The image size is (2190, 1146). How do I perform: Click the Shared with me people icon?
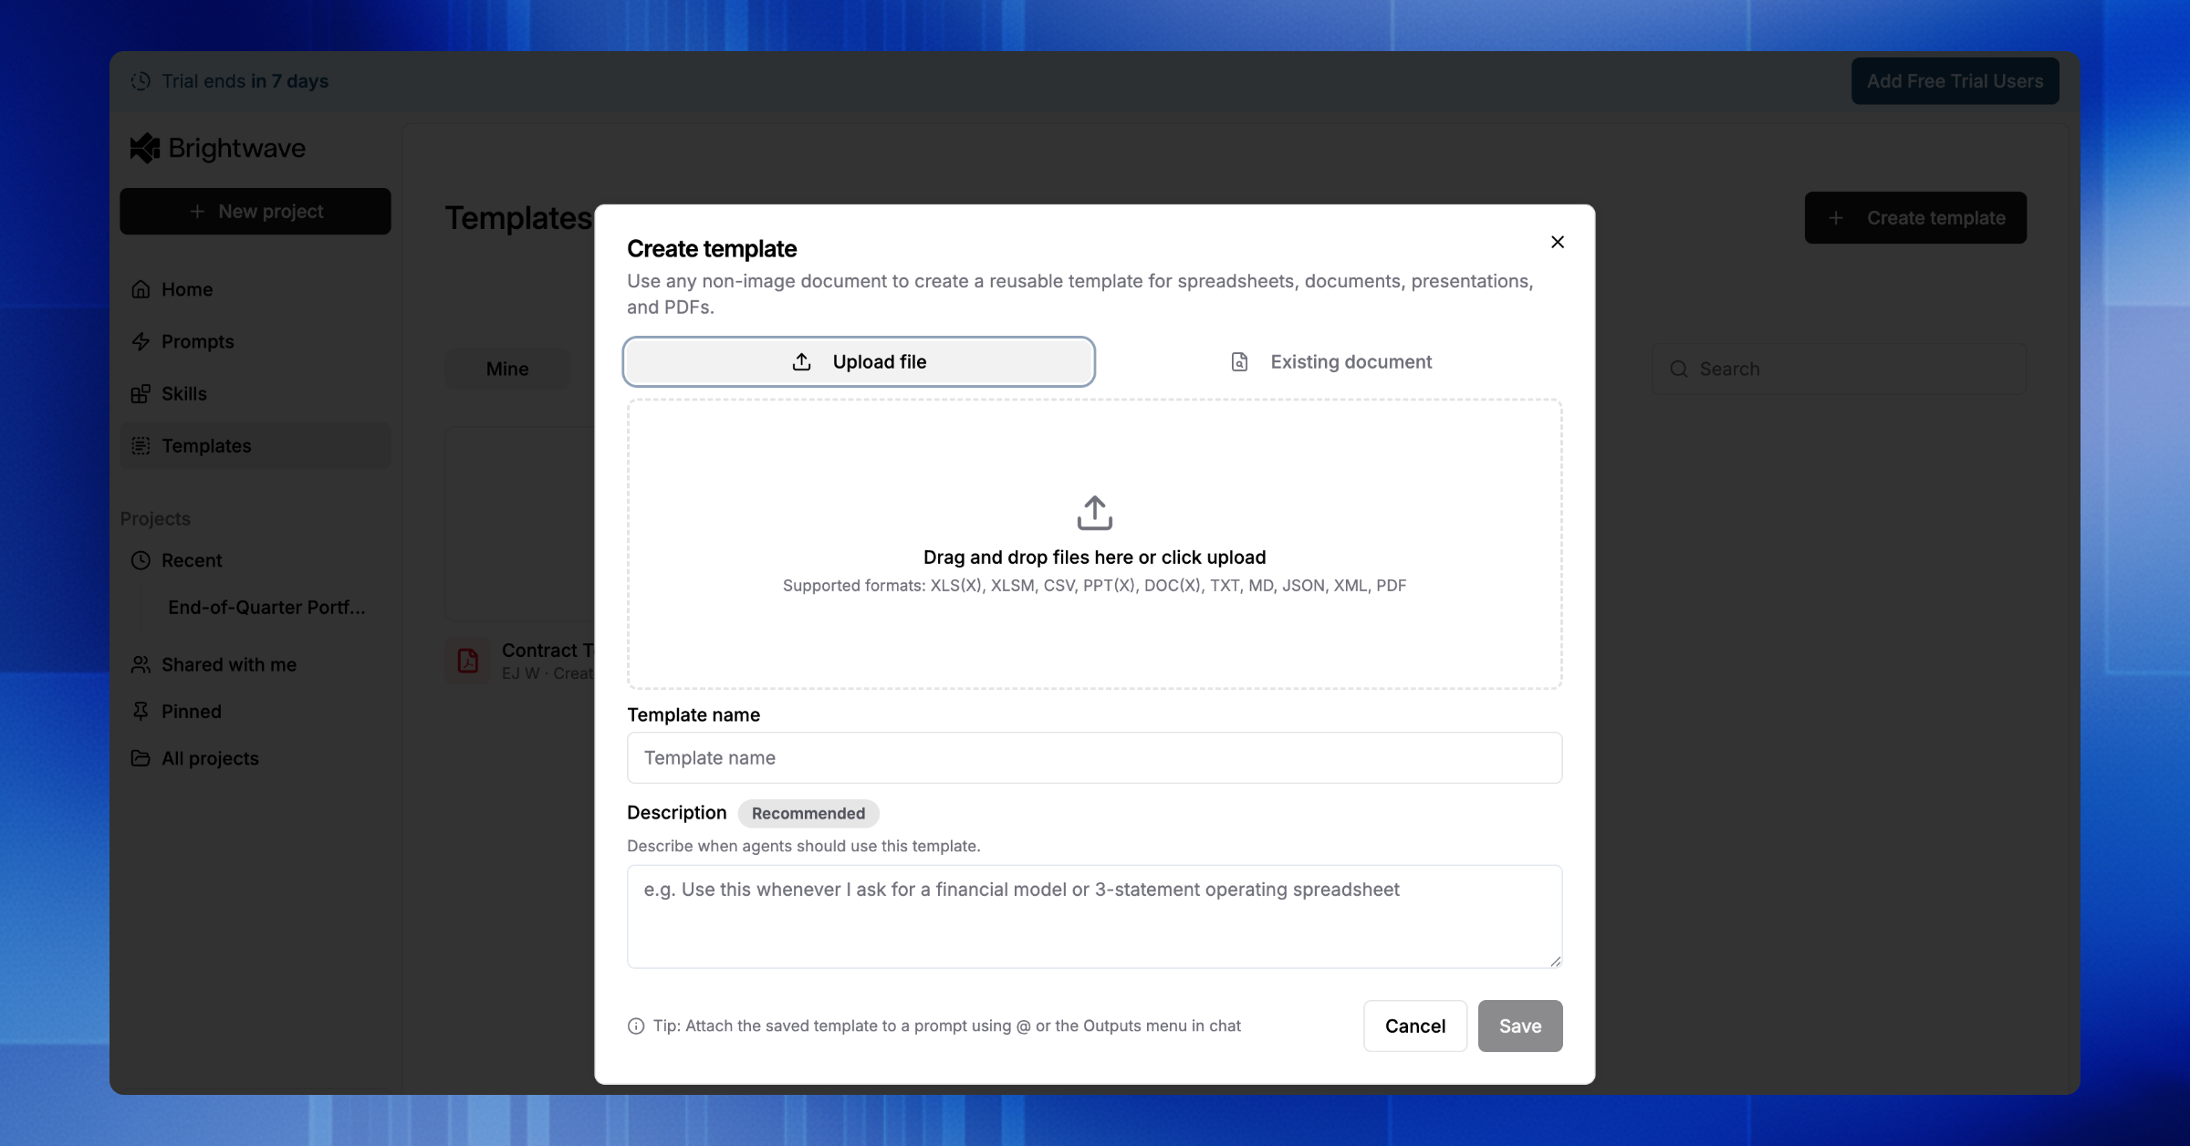pos(141,664)
